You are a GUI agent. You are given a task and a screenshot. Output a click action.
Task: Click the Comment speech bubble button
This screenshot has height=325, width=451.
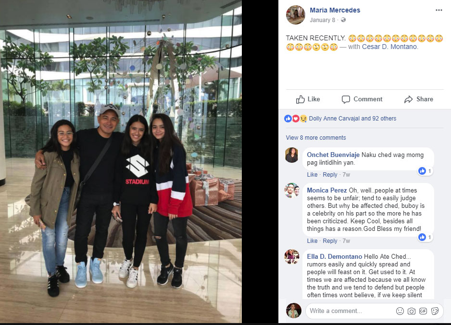coord(362,99)
